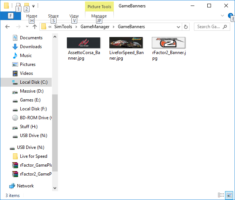Select USB Drive (N:) under This PC
This screenshot has width=235, height=200.
[x=34, y=136]
